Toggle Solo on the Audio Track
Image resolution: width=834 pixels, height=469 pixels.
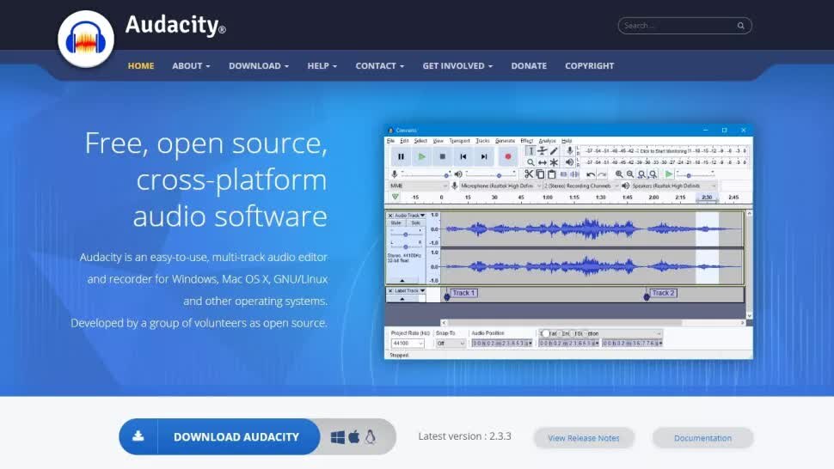(415, 223)
